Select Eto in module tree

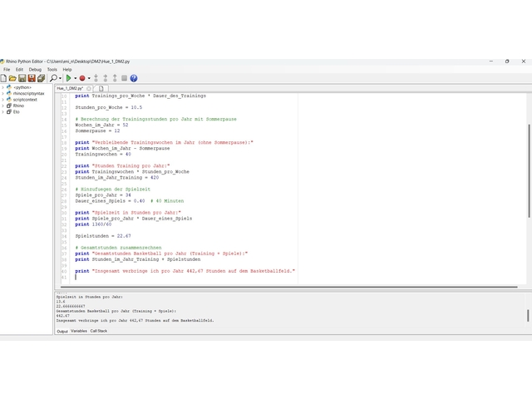tap(16, 112)
